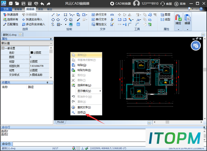207x151 pixels.
Task: Click the Fillet corner tool
Action: 130,24
